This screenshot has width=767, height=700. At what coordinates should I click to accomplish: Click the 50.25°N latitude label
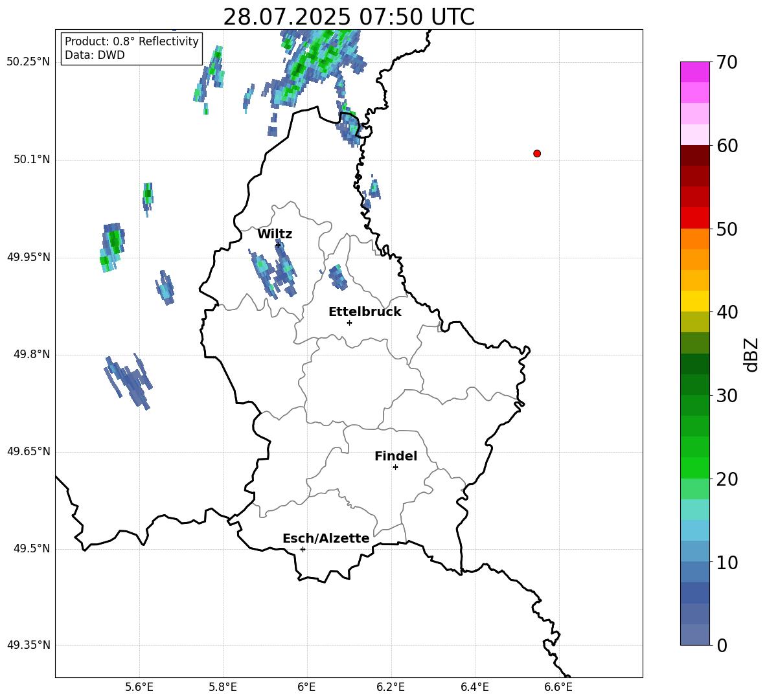[x=29, y=62]
